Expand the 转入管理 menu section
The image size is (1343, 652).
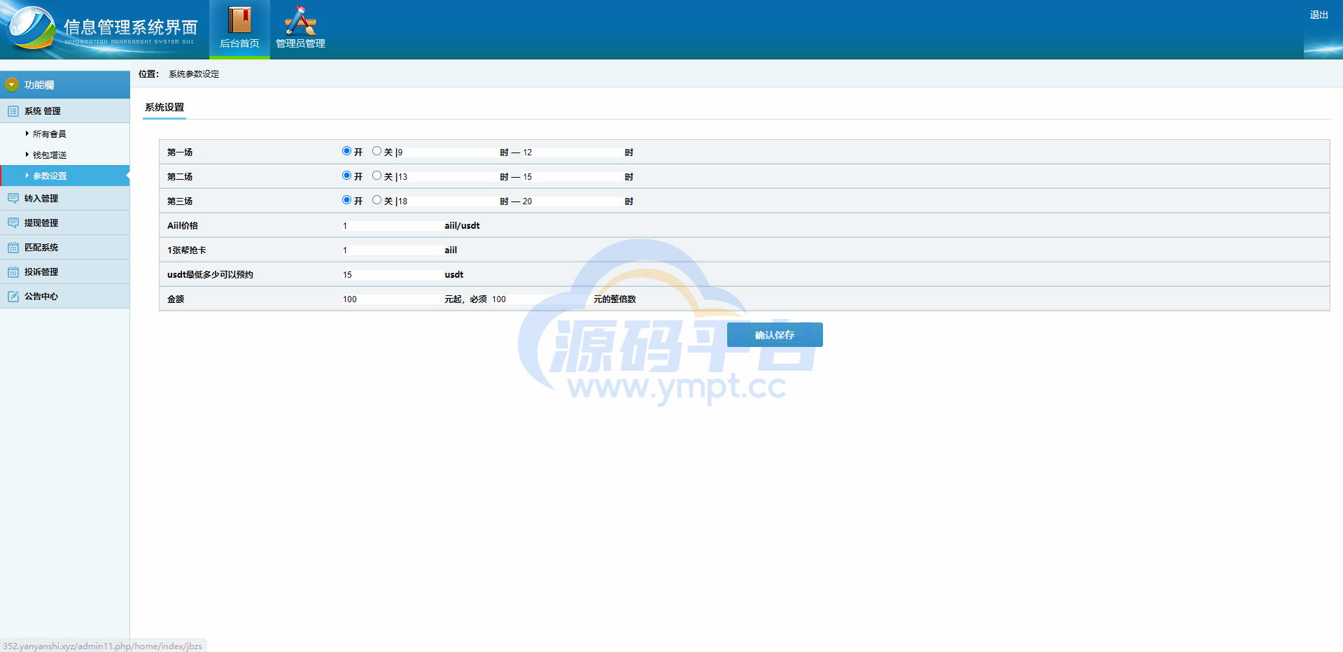point(65,199)
